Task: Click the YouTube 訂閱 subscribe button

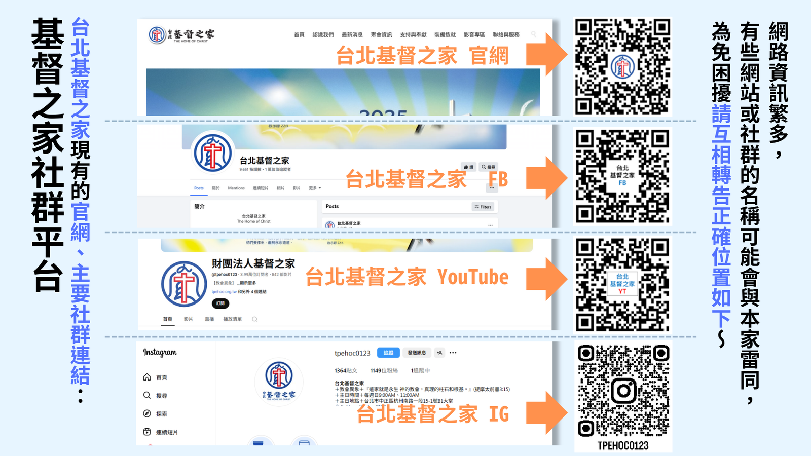Action: pos(220,303)
